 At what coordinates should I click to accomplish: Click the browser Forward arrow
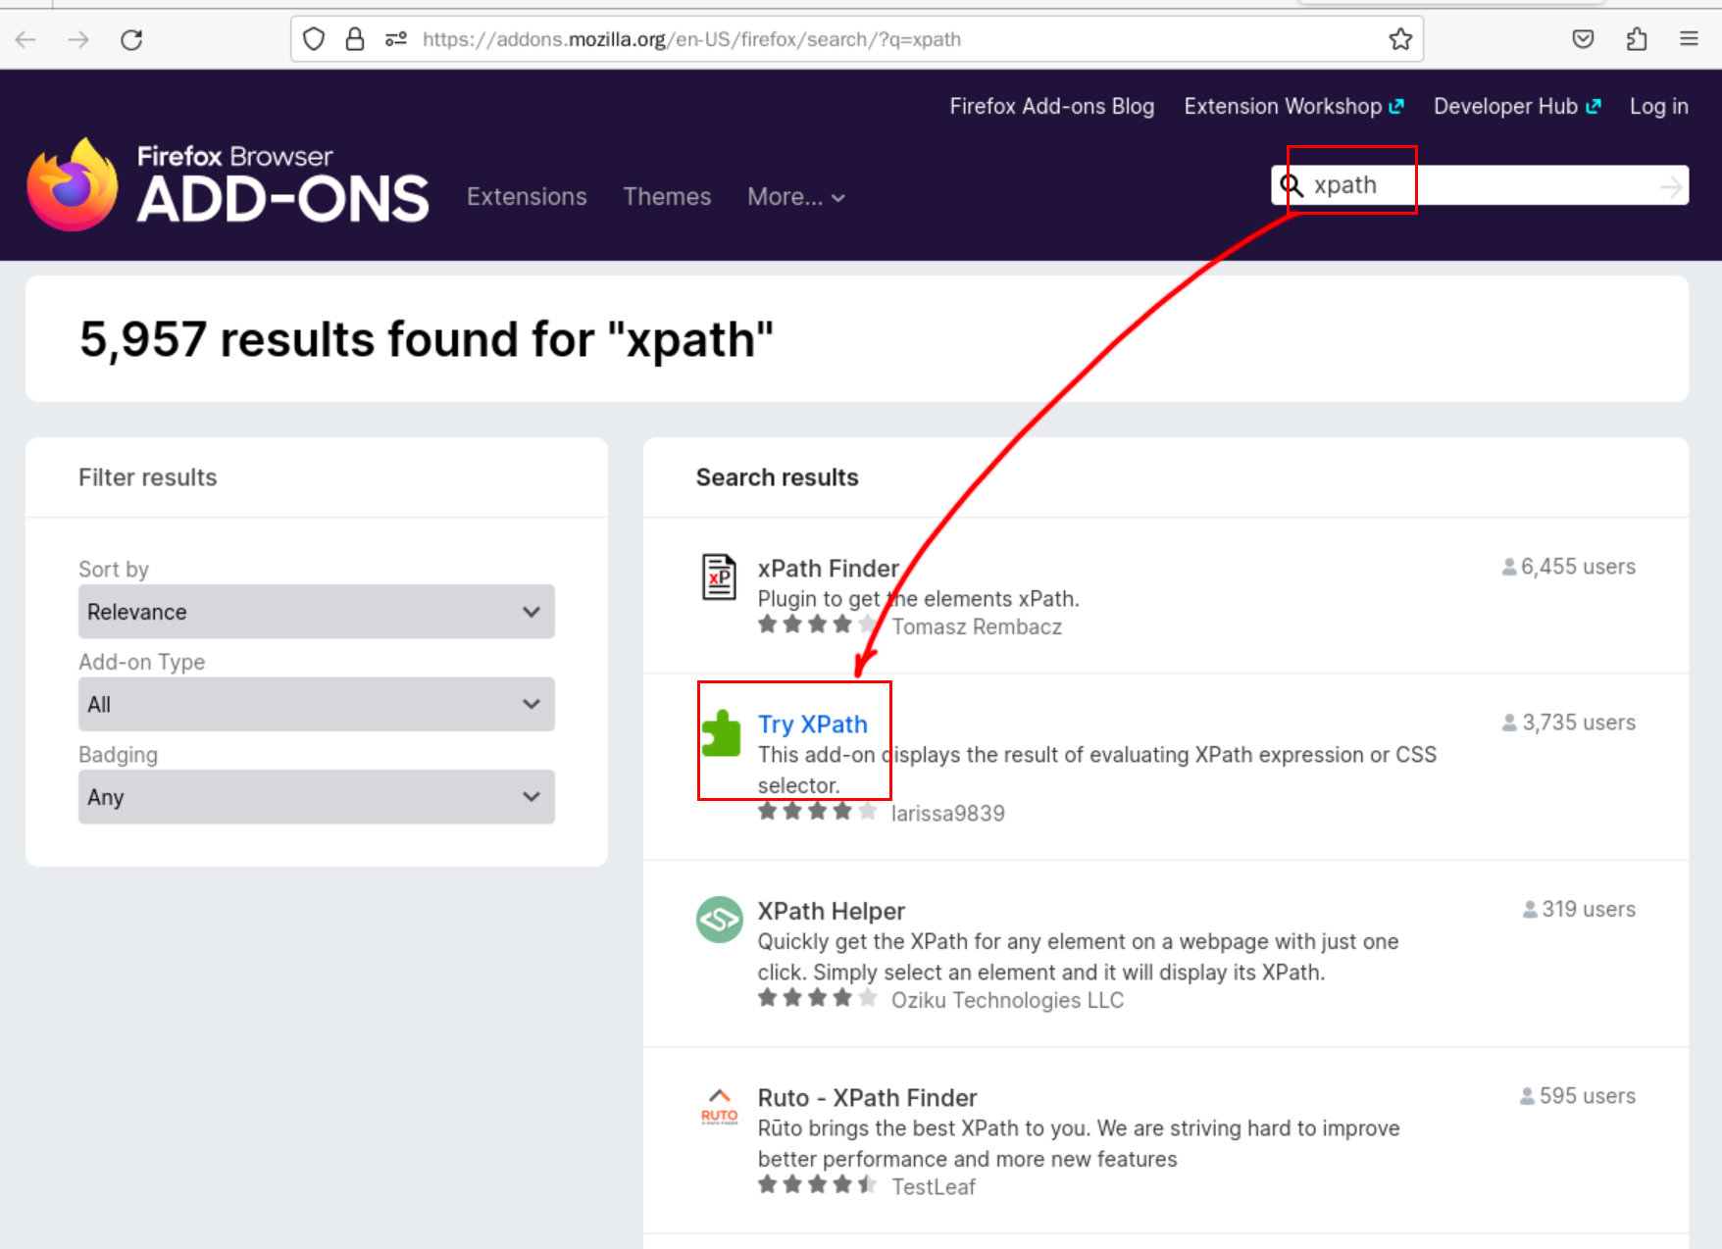(78, 39)
